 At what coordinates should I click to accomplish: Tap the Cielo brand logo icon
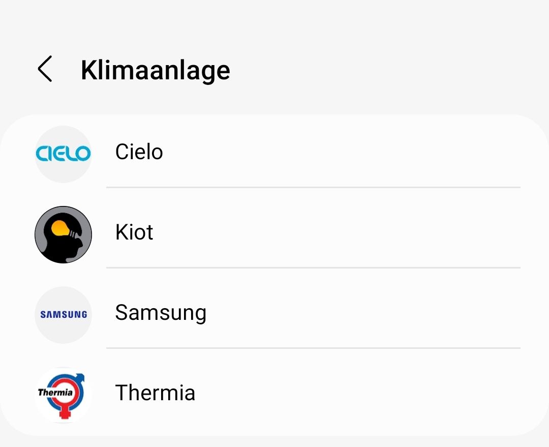point(64,154)
